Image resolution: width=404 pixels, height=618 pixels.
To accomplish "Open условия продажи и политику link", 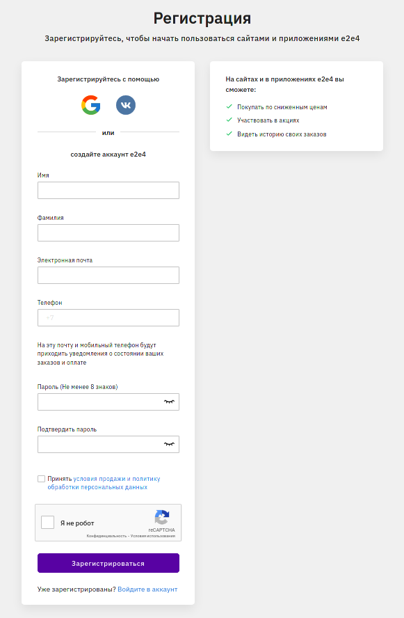I will coord(117,479).
